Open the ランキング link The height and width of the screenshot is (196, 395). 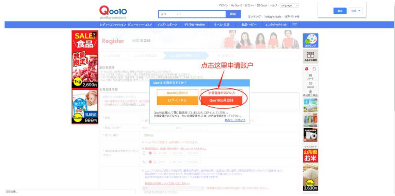coord(254,16)
